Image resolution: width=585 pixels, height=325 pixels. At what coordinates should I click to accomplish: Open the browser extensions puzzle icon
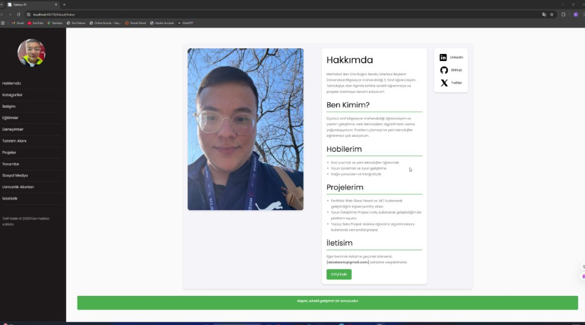[x=564, y=14]
